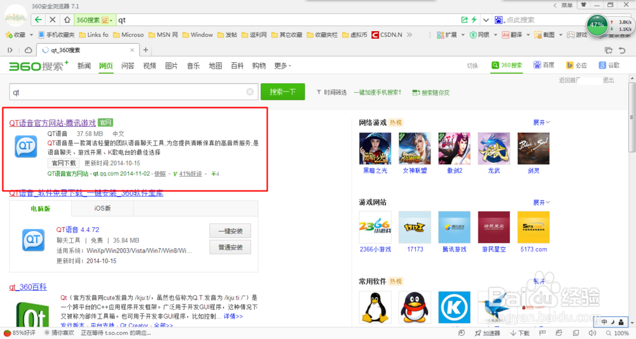
Task: Open the qt_360百科 result link
Action: coord(28,287)
